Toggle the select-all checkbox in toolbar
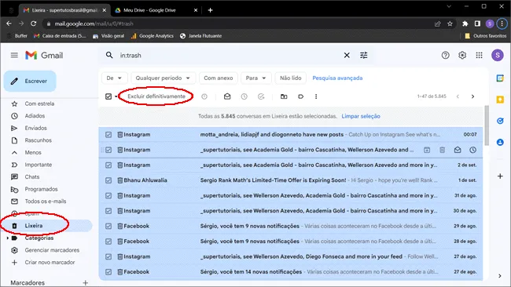This screenshot has height=287, width=511. 108,96
